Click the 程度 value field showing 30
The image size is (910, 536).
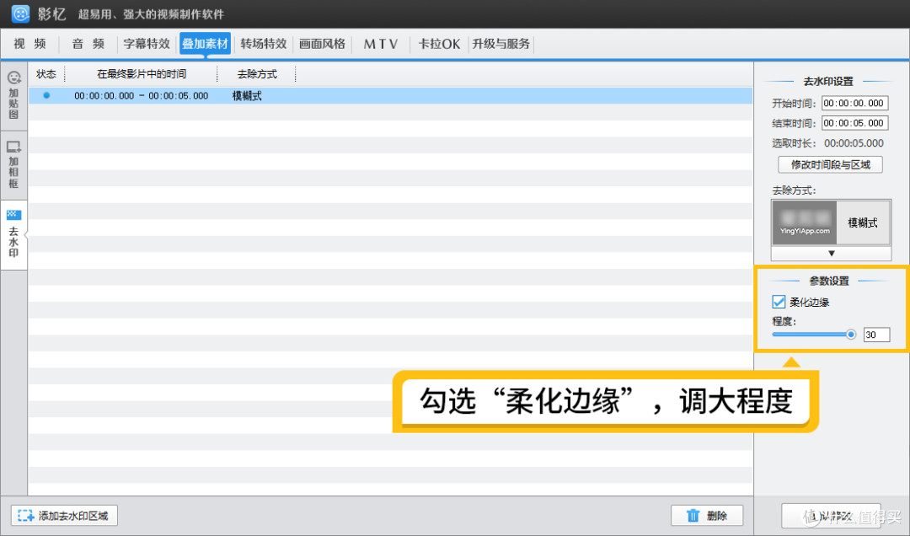[876, 335]
